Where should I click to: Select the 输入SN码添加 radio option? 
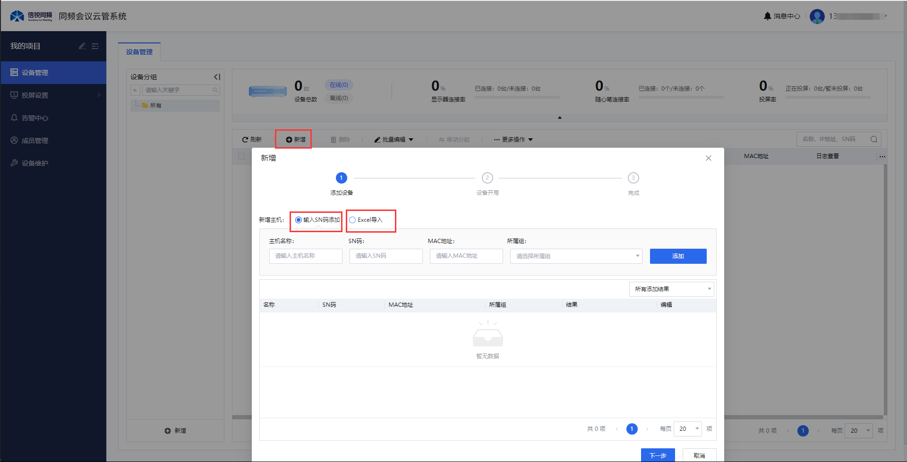pyautogui.click(x=299, y=220)
